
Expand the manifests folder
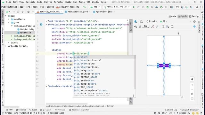click(9, 19)
